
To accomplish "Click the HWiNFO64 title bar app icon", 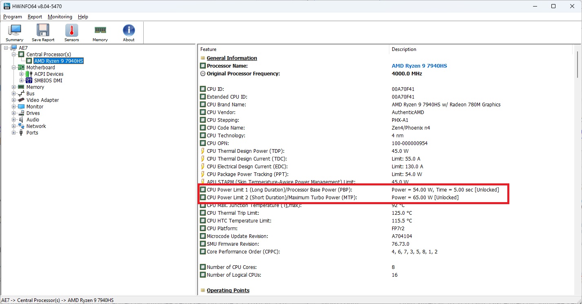I will point(7,6).
